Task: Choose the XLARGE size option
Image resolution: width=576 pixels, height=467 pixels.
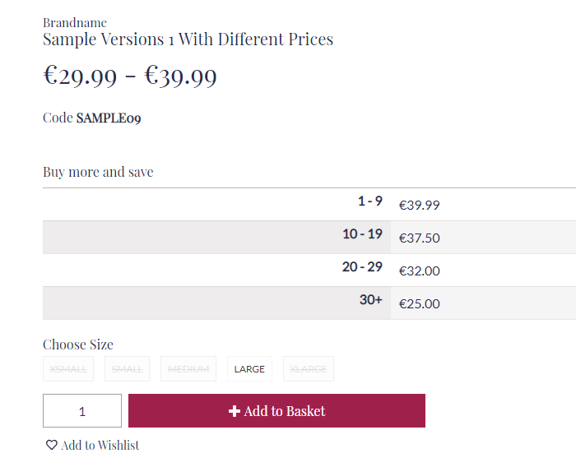Action: pos(309,368)
